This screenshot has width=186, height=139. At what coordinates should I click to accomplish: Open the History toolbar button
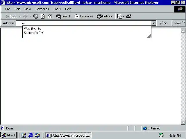tap(104, 16)
